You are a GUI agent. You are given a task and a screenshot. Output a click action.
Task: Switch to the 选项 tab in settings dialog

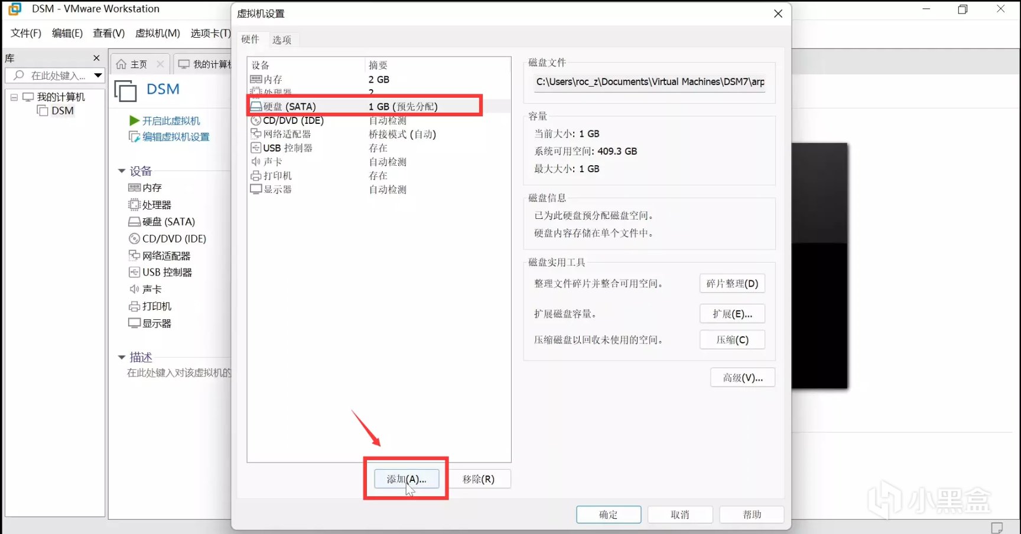282,40
